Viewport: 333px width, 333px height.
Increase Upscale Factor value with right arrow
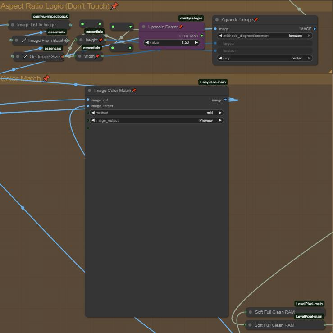196,42
